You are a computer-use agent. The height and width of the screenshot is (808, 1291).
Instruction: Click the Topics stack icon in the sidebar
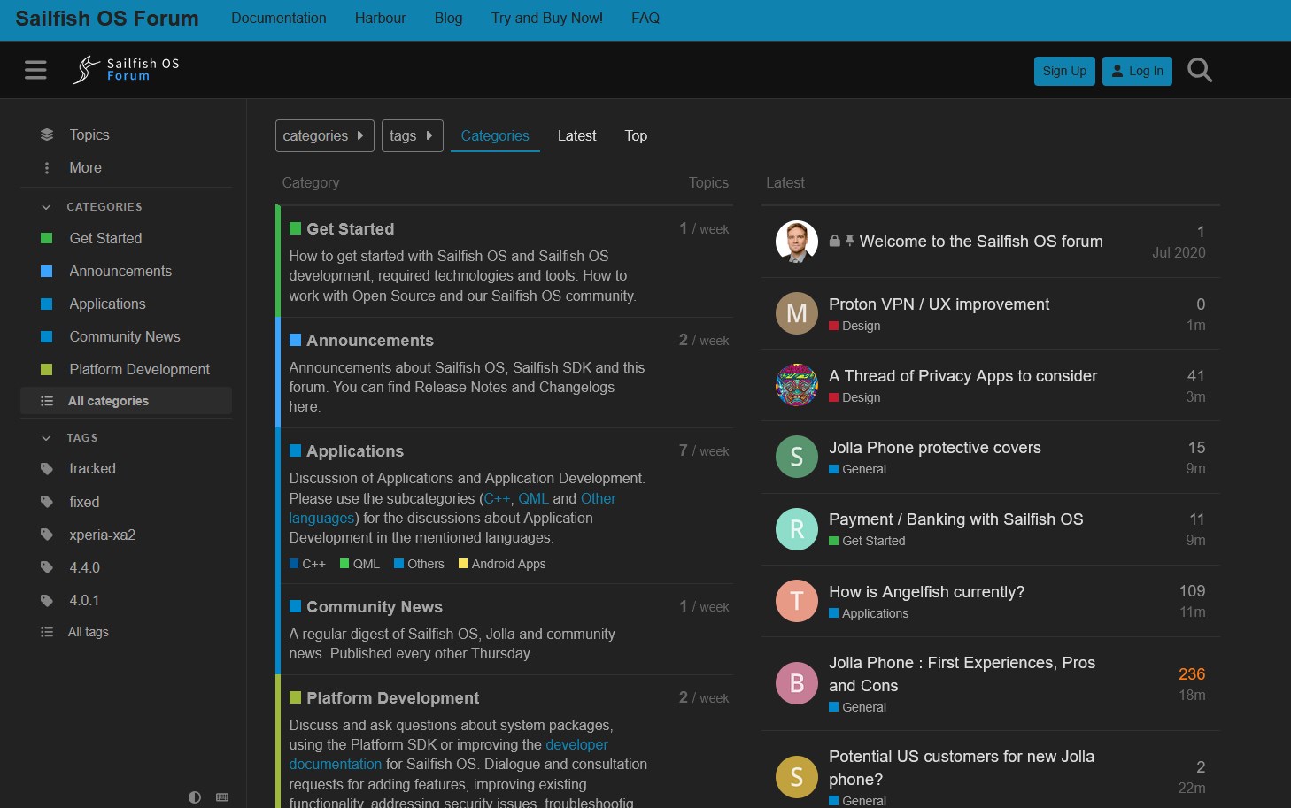(47, 135)
